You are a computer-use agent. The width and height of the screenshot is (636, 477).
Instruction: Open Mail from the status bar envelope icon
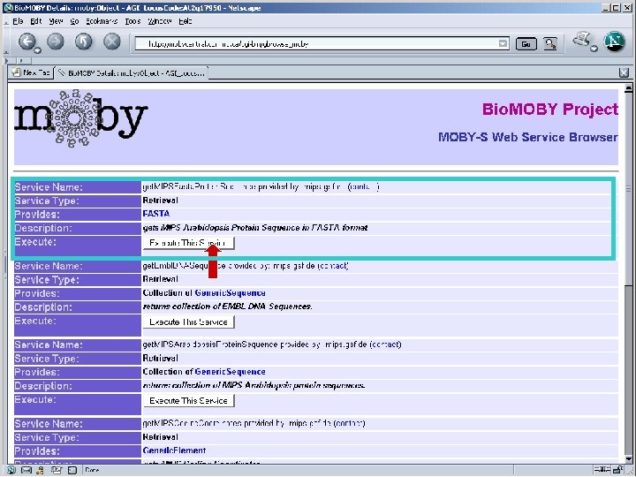[x=26, y=471]
